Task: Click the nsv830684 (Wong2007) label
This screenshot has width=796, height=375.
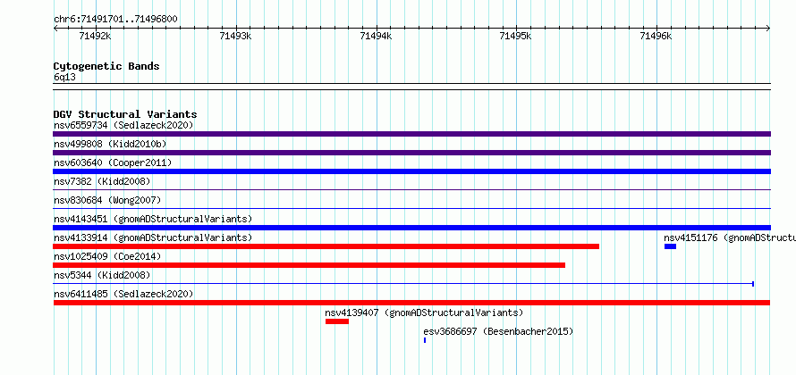Action: click(x=107, y=200)
